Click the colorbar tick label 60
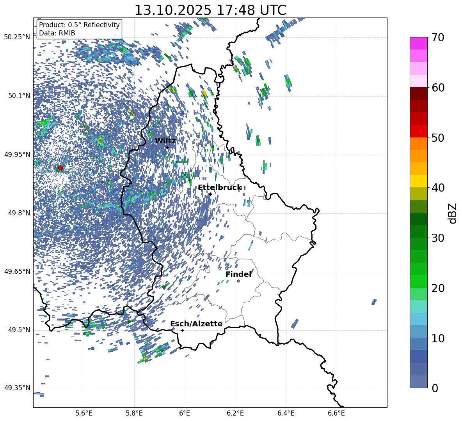The image size is (462, 421). pos(438,88)
